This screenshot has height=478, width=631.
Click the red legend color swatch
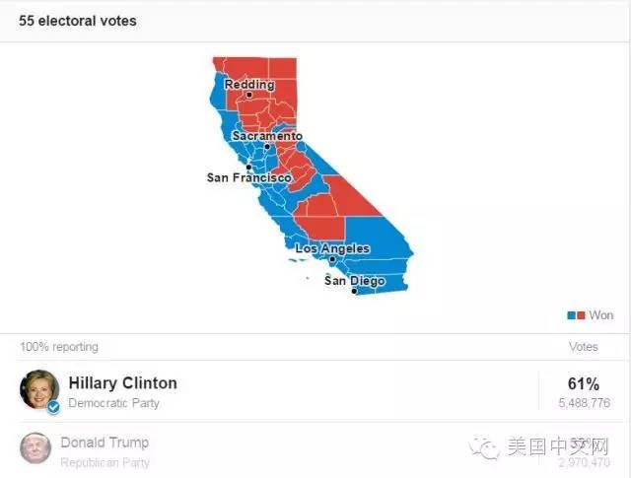pos(582,315)
